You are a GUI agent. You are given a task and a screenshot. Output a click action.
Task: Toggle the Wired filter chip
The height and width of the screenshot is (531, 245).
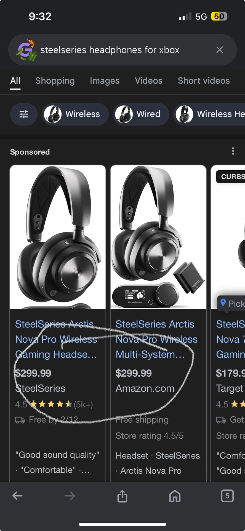pos(141,114)
